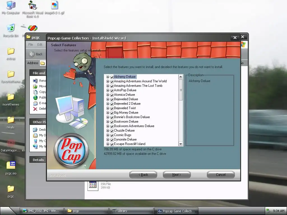Open the Recycle Bin icon
Screen dimensions: 287x215
tap(11, 28)
